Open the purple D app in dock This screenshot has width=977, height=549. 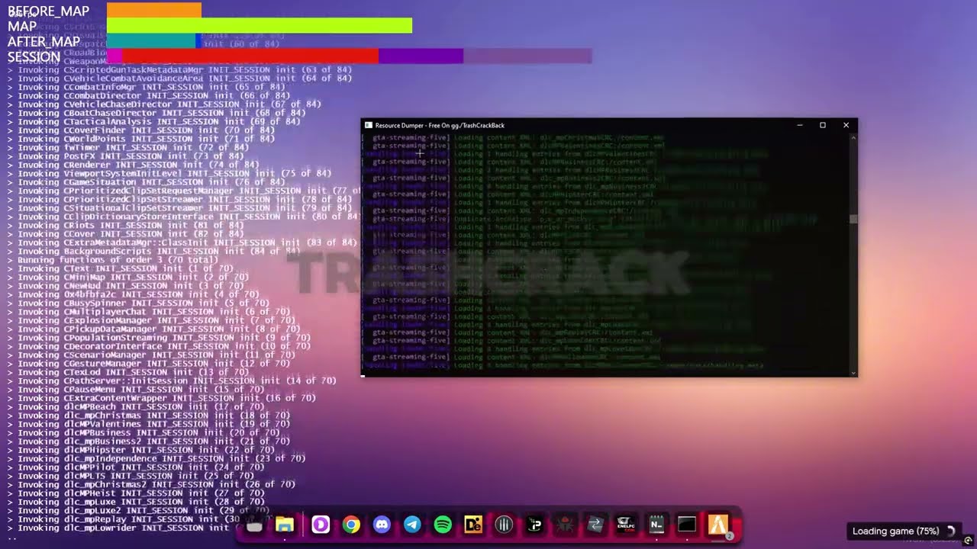[321, 525]
